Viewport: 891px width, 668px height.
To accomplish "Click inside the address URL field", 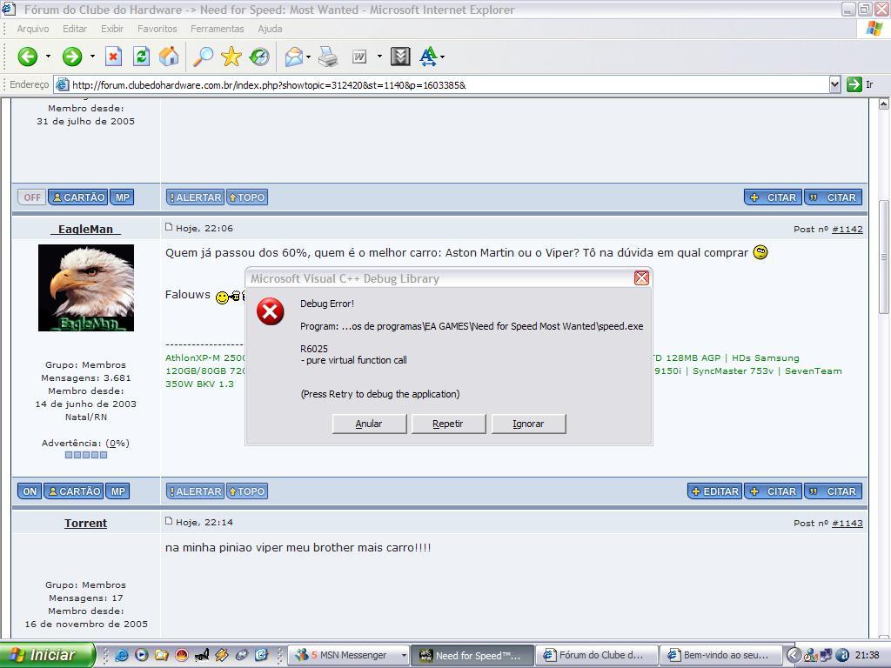I will click(449, 85).
